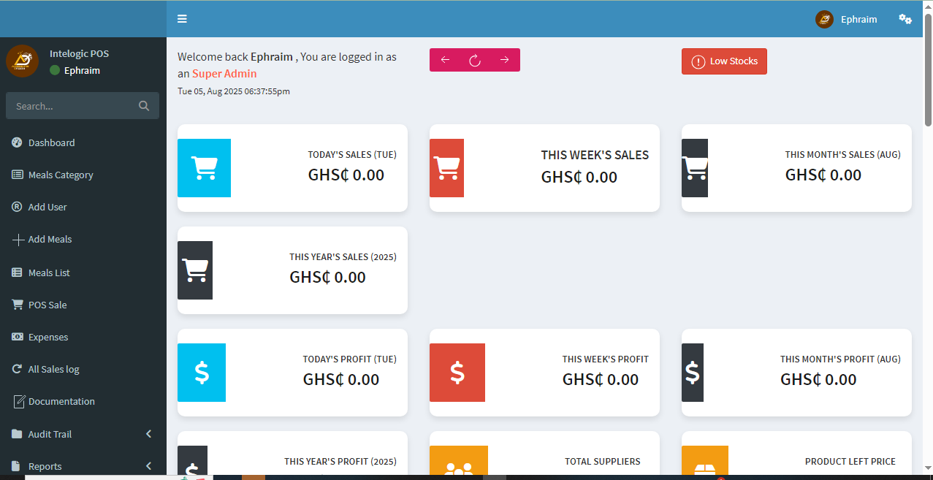Click the THIS YEAR'S PROFIT (2025) label

click(x=340, y=462)
